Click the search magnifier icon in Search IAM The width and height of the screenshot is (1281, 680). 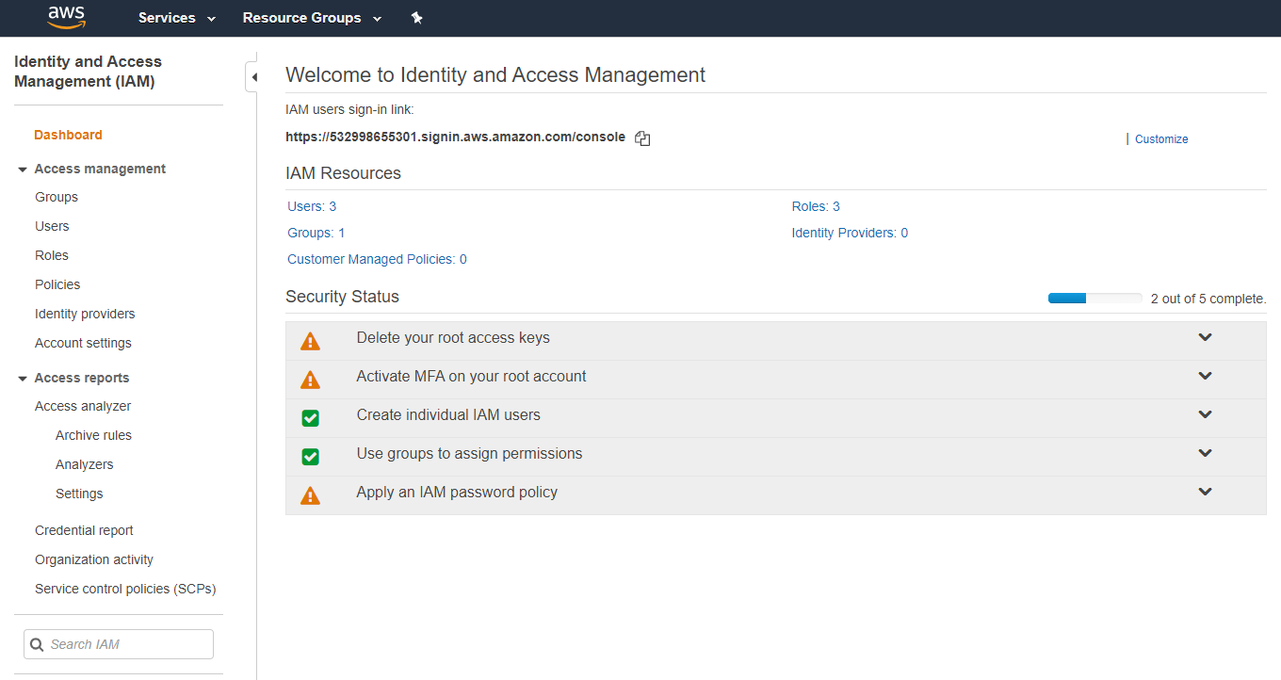click(x=37, y=645)
